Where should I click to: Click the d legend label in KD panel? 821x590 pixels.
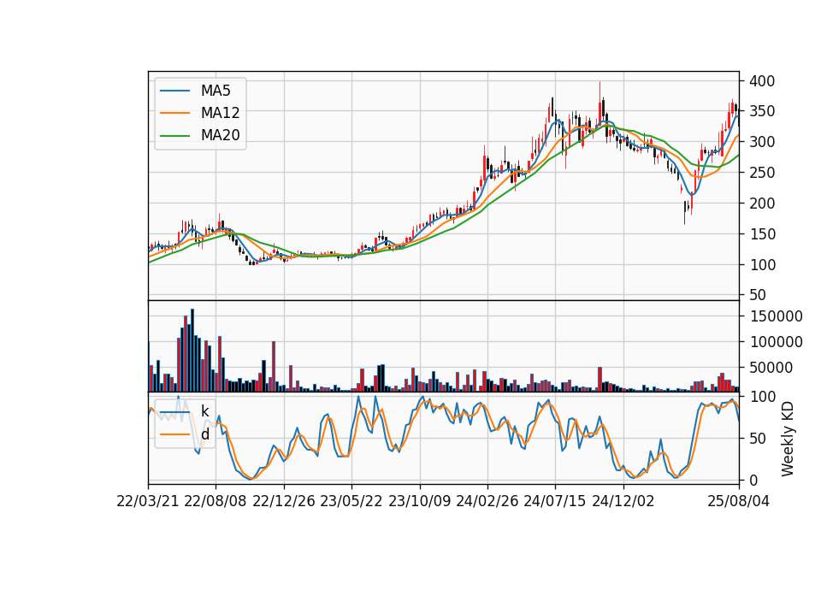coord(204,434)
